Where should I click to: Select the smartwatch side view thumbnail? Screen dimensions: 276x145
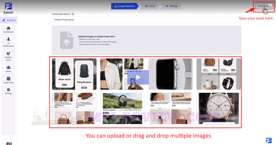(170, 74)
